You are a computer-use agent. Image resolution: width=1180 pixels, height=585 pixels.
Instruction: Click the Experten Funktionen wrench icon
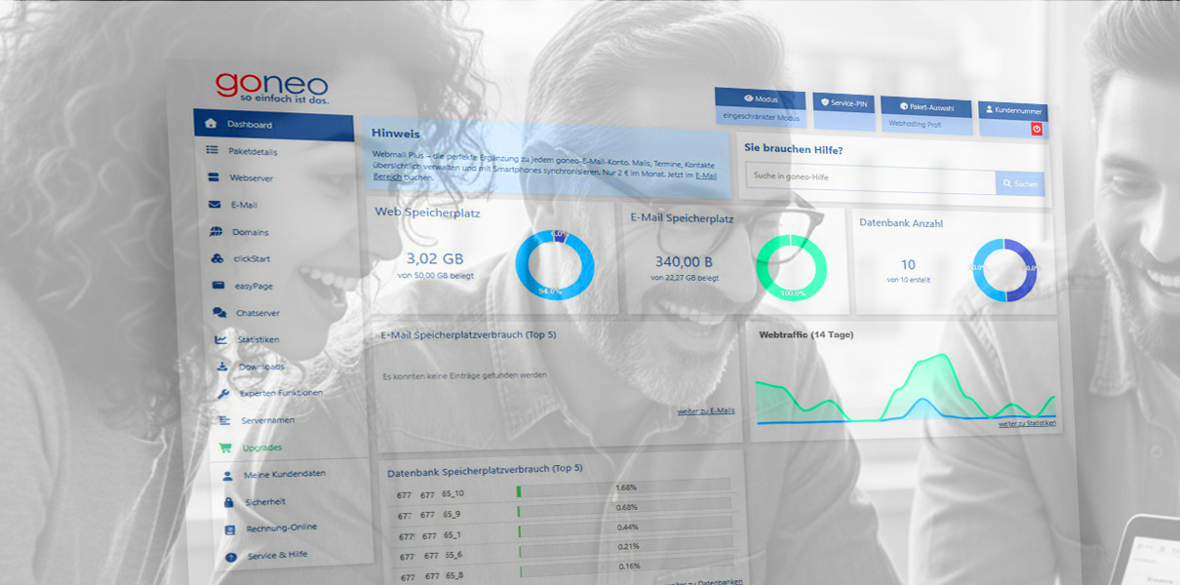222,393
